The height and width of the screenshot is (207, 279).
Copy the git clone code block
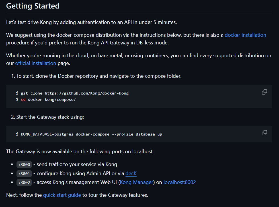click(x=264, y=92)
